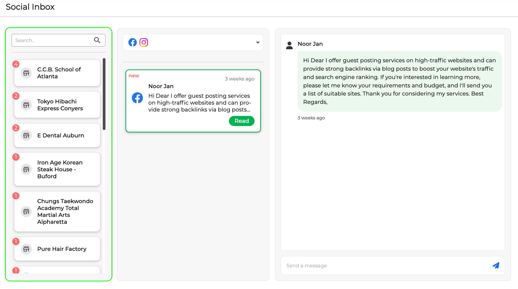518x289 pixels.
Task: Click the search magnifier icon
Action: click(97, 40)
